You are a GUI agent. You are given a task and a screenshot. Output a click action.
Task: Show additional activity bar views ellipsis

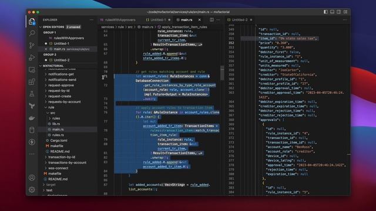[x=32, y=154]
